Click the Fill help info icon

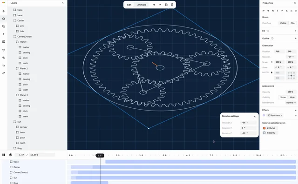coord(268,31)
